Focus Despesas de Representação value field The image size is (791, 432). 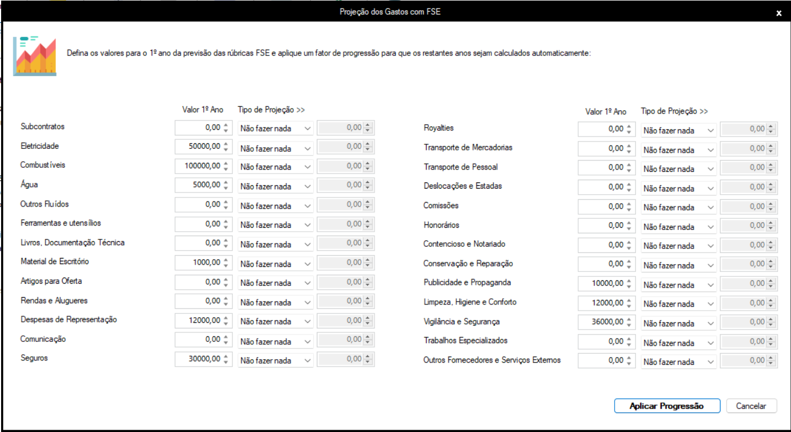click(203, 321)
